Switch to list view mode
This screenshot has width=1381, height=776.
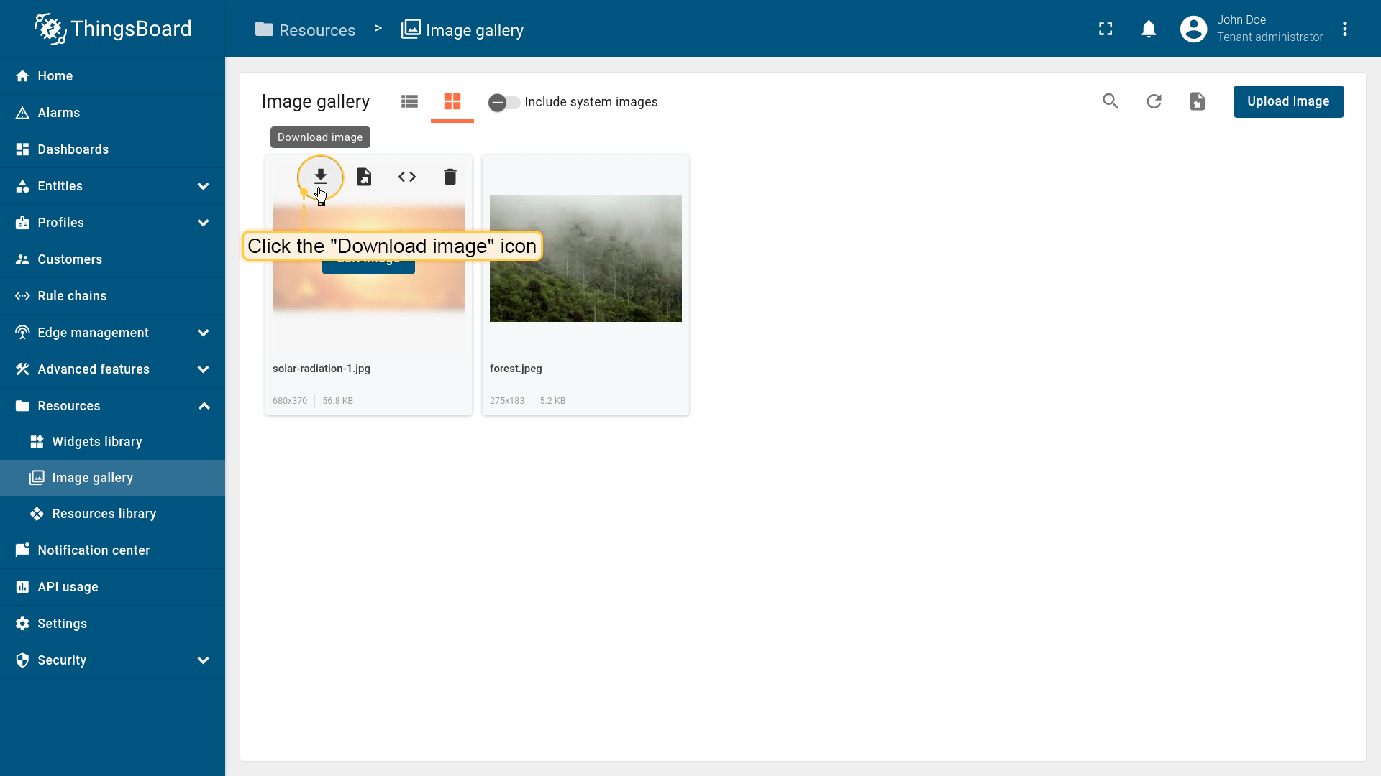[409, 101]
